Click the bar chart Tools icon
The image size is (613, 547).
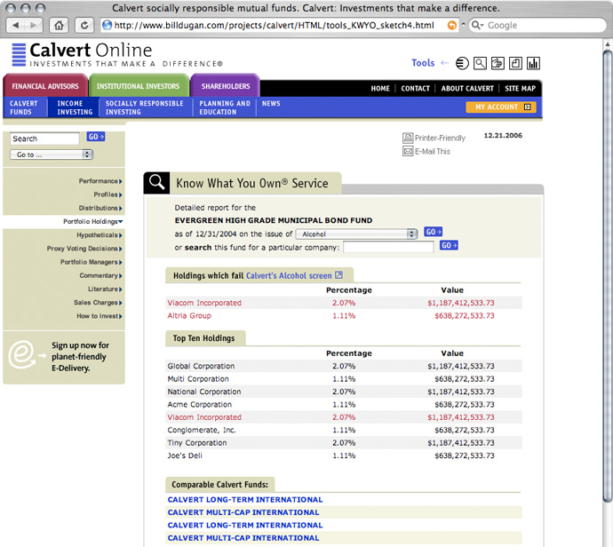(533, 63)
